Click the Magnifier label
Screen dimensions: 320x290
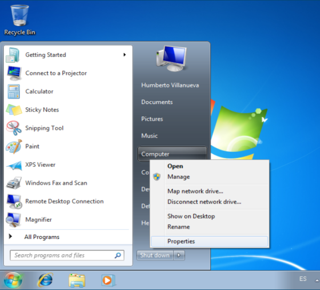tap(38, 220)
